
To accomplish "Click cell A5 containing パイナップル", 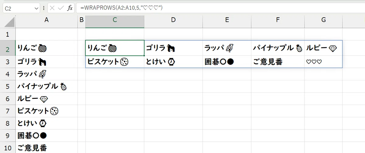I will [x=47, y=86].
